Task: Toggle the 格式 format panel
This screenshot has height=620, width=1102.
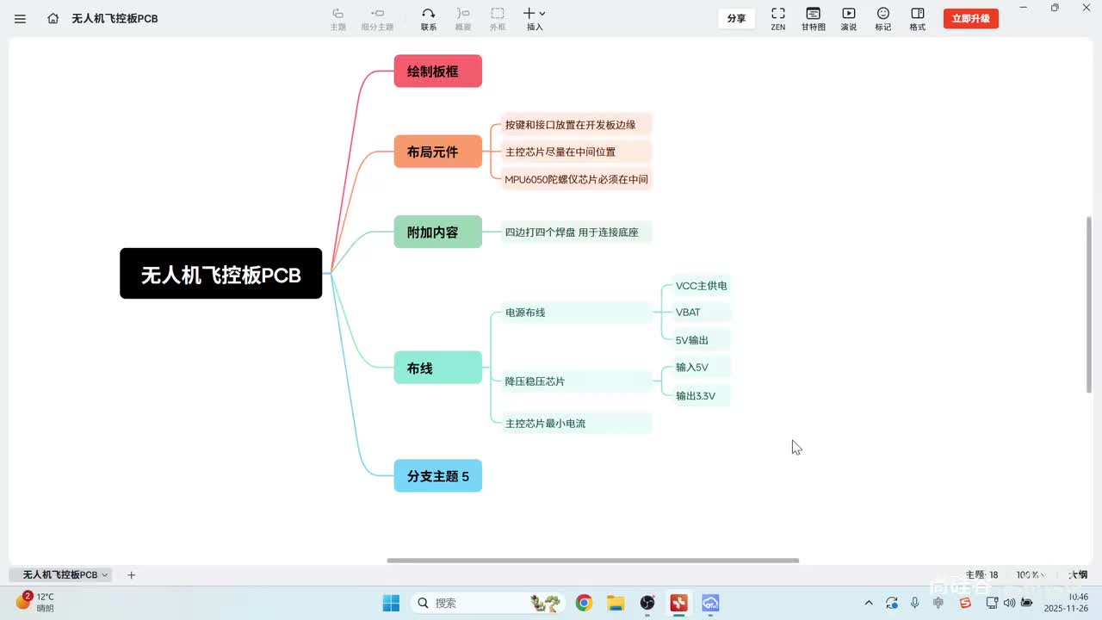Action: pos(918,18)
